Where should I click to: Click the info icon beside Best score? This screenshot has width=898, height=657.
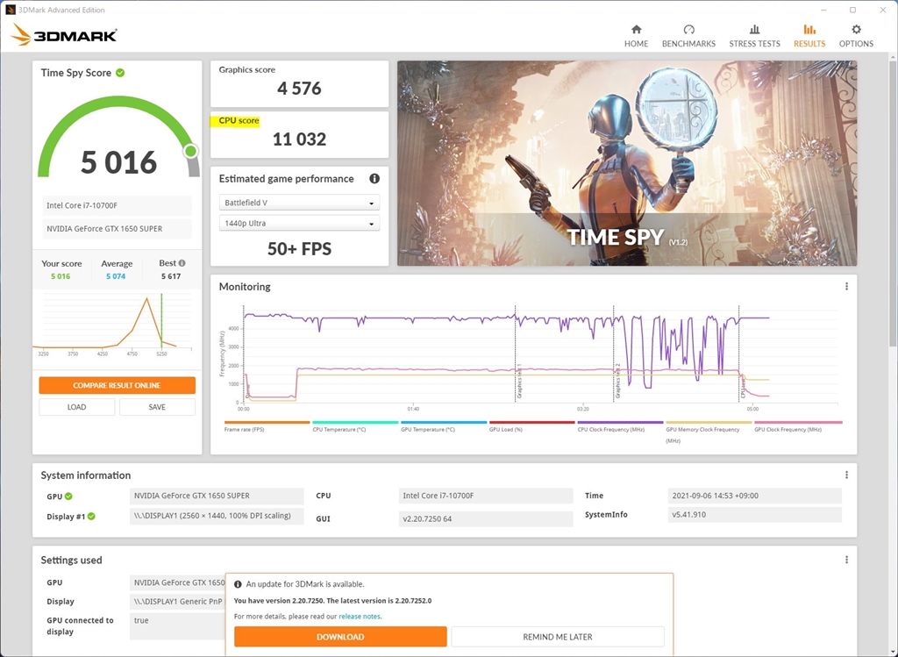click(x=182, y=263)
